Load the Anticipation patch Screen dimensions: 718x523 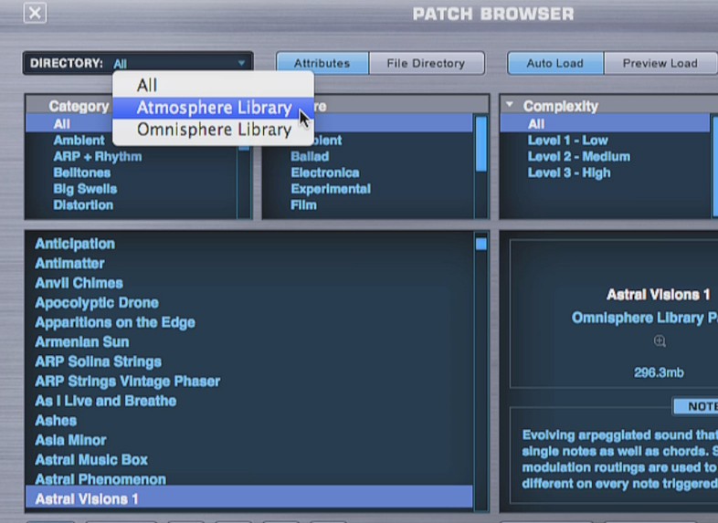pyautogui.click(x=75, y=244)
